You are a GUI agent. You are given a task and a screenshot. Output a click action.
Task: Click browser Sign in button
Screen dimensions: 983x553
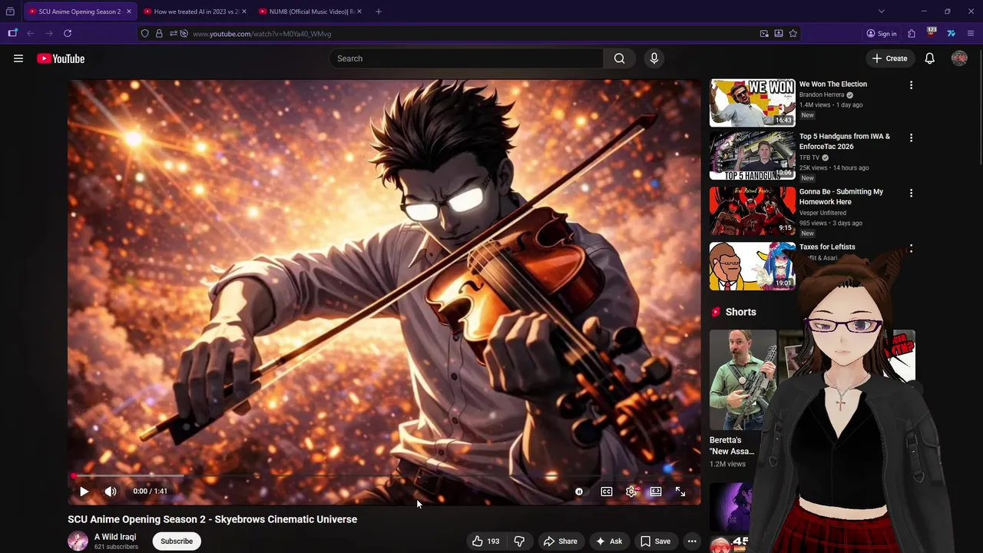[882, 34]
